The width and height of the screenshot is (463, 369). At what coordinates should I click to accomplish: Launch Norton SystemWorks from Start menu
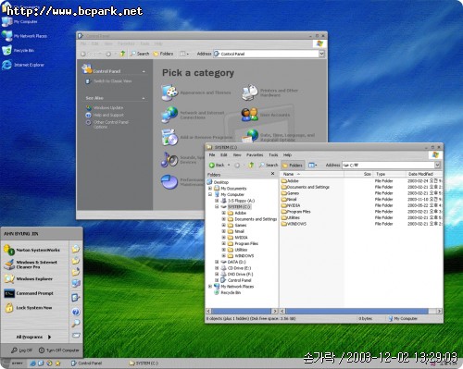(34, 250)
